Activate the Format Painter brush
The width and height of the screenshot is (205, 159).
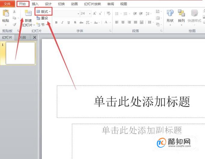(14, 24)
